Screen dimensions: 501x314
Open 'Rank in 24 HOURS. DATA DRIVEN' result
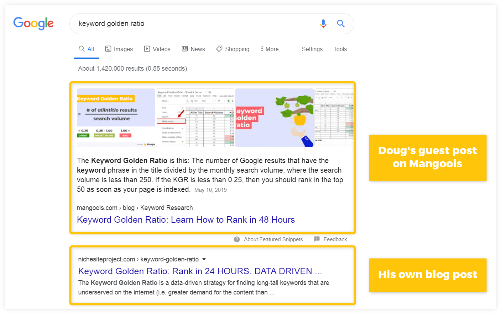coord(200,271)
